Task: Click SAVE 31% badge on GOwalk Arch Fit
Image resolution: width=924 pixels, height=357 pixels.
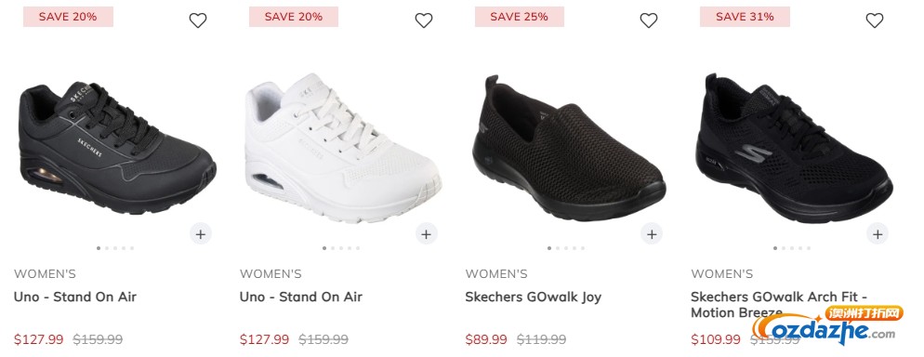Action: pyautogui.click(x=745, y=17)
